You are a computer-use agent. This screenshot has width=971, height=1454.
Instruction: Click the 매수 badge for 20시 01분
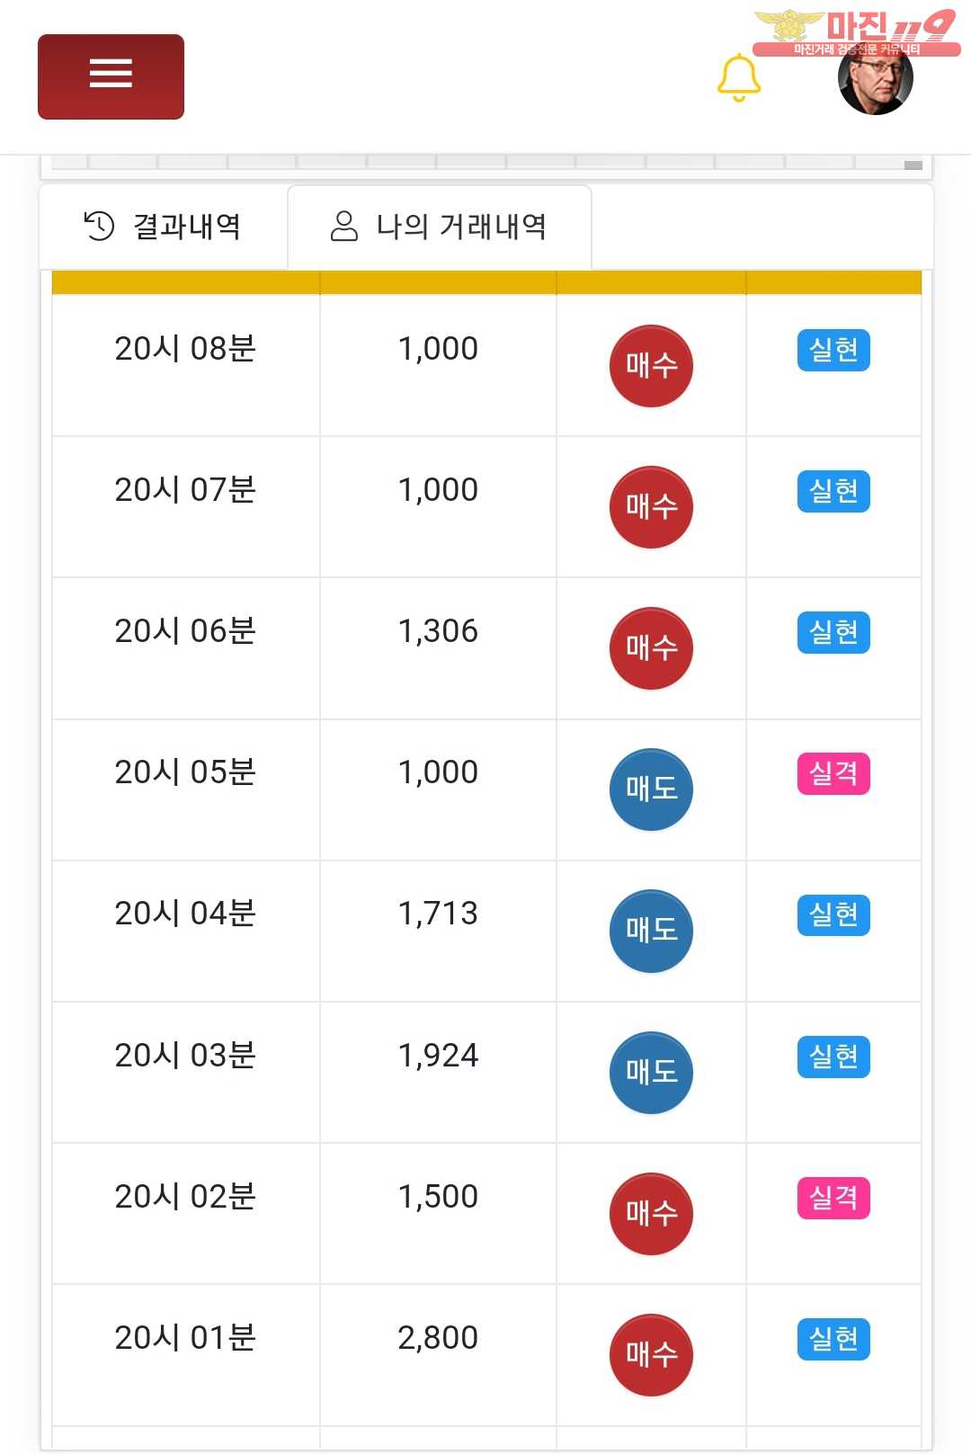[651, 1354]
